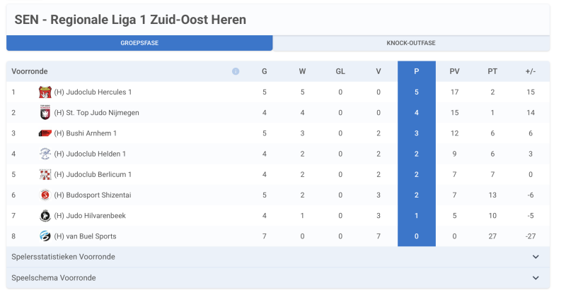Open the Knock-outfase tab

(411, 43)
